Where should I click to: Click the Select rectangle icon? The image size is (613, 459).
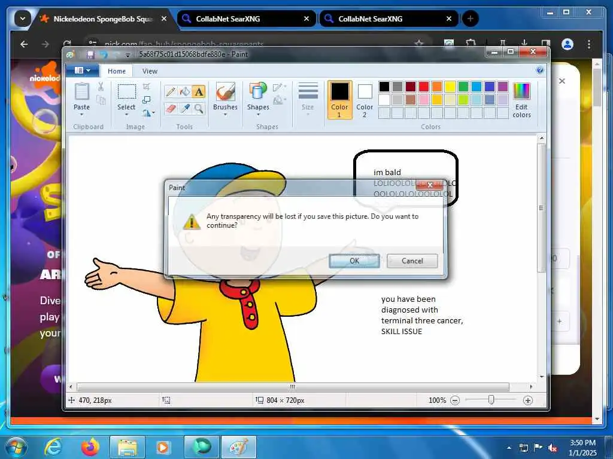[x=127, y=92]
